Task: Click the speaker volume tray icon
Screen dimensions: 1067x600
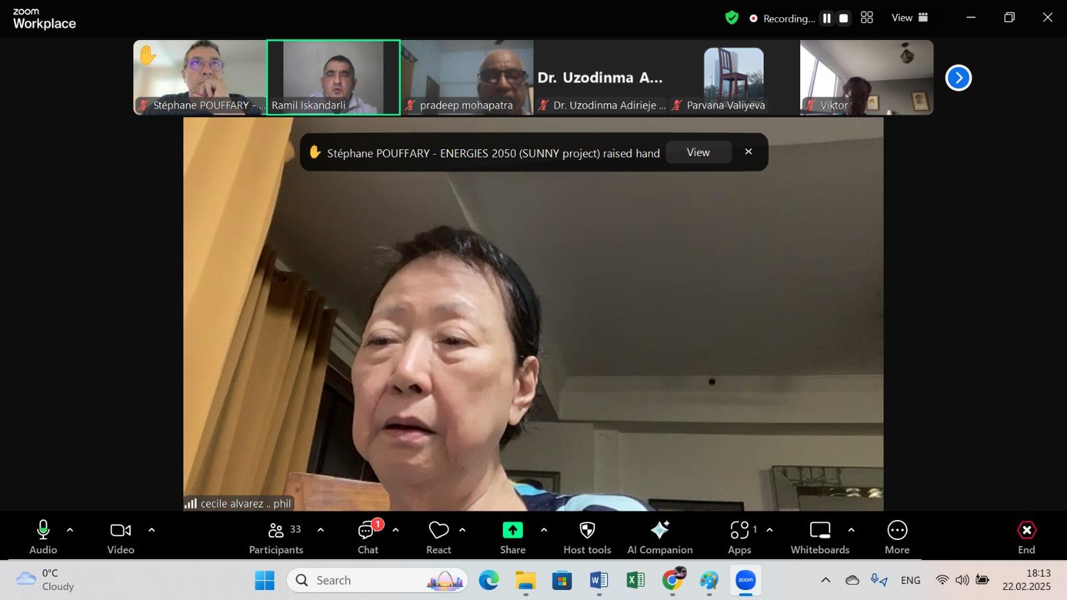Action: point(962,580)
